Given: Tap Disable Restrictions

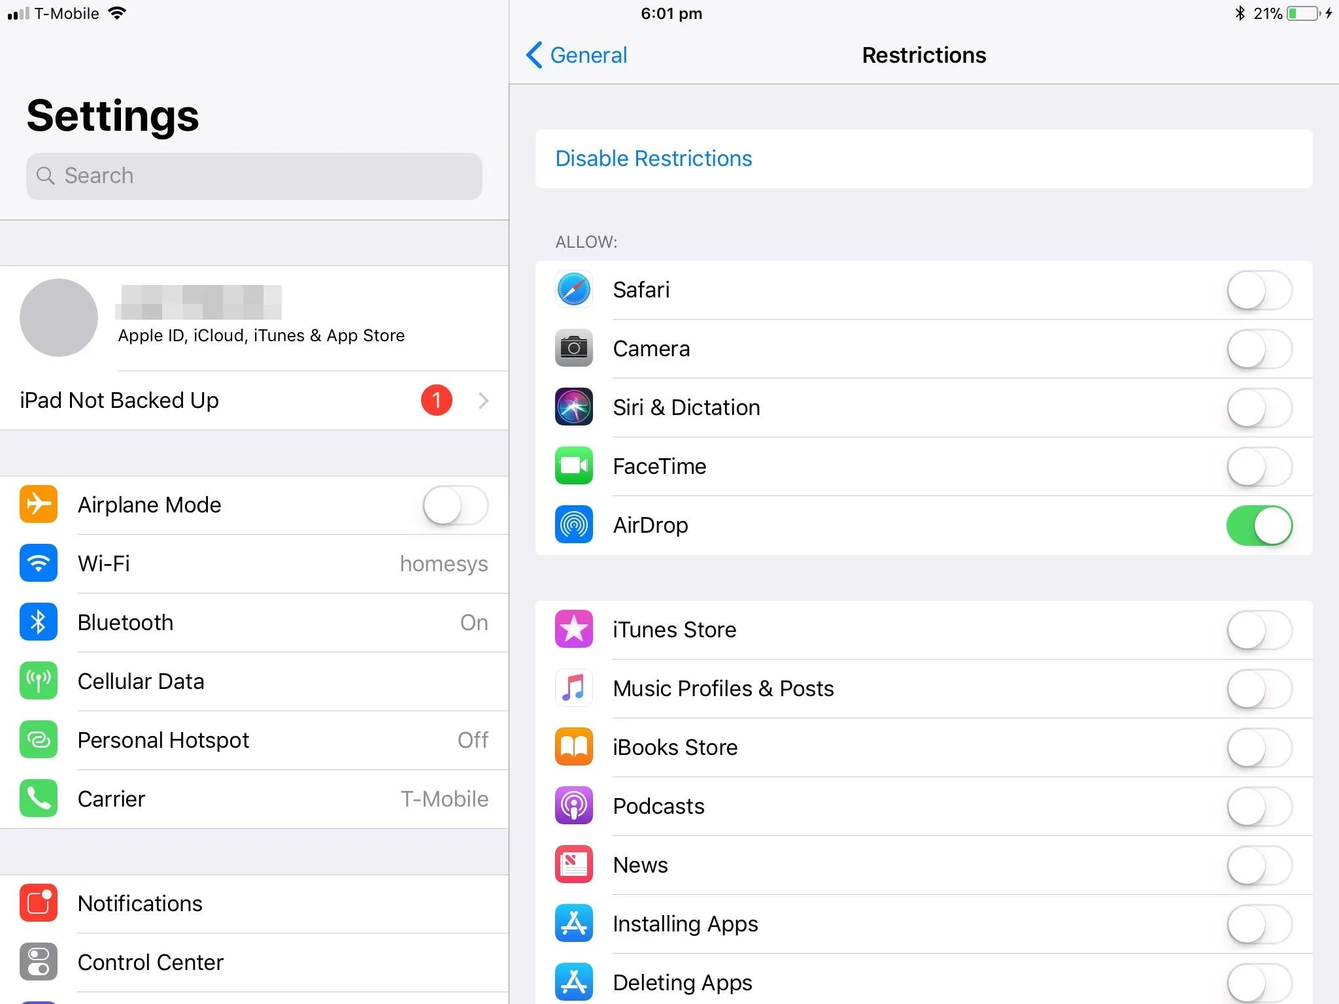Looking at the screenshot, I should 653,159.
